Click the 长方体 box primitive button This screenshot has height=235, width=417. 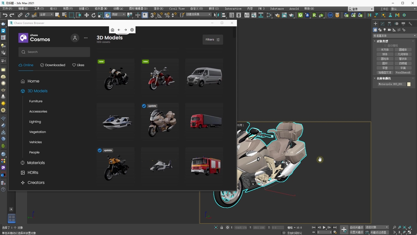tap(385, 50)
